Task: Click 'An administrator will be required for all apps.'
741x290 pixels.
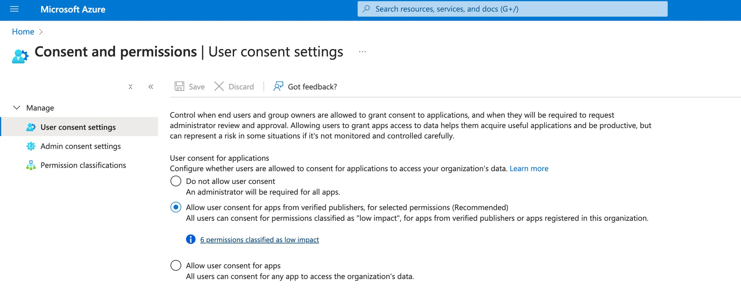Action: [x=263, y=192]
